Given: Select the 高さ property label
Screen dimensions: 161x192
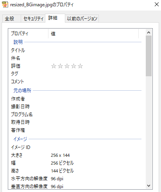Looking at the screenshot, I should pyautogui.click(x=15, y=171).
